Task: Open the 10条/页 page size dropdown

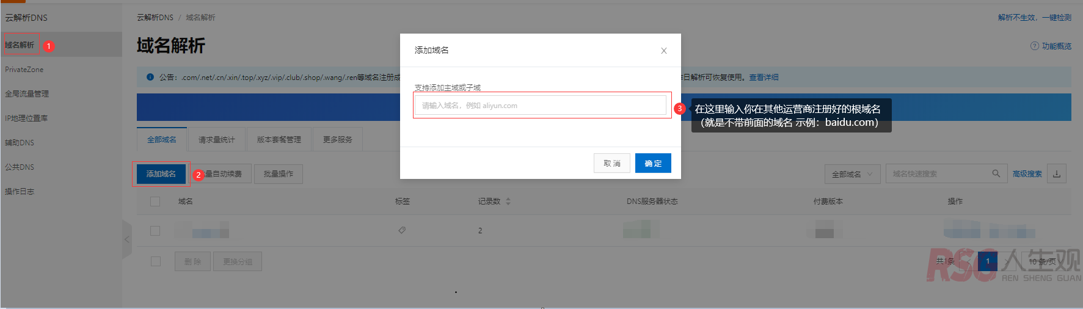Action: tap(1046, 261)
